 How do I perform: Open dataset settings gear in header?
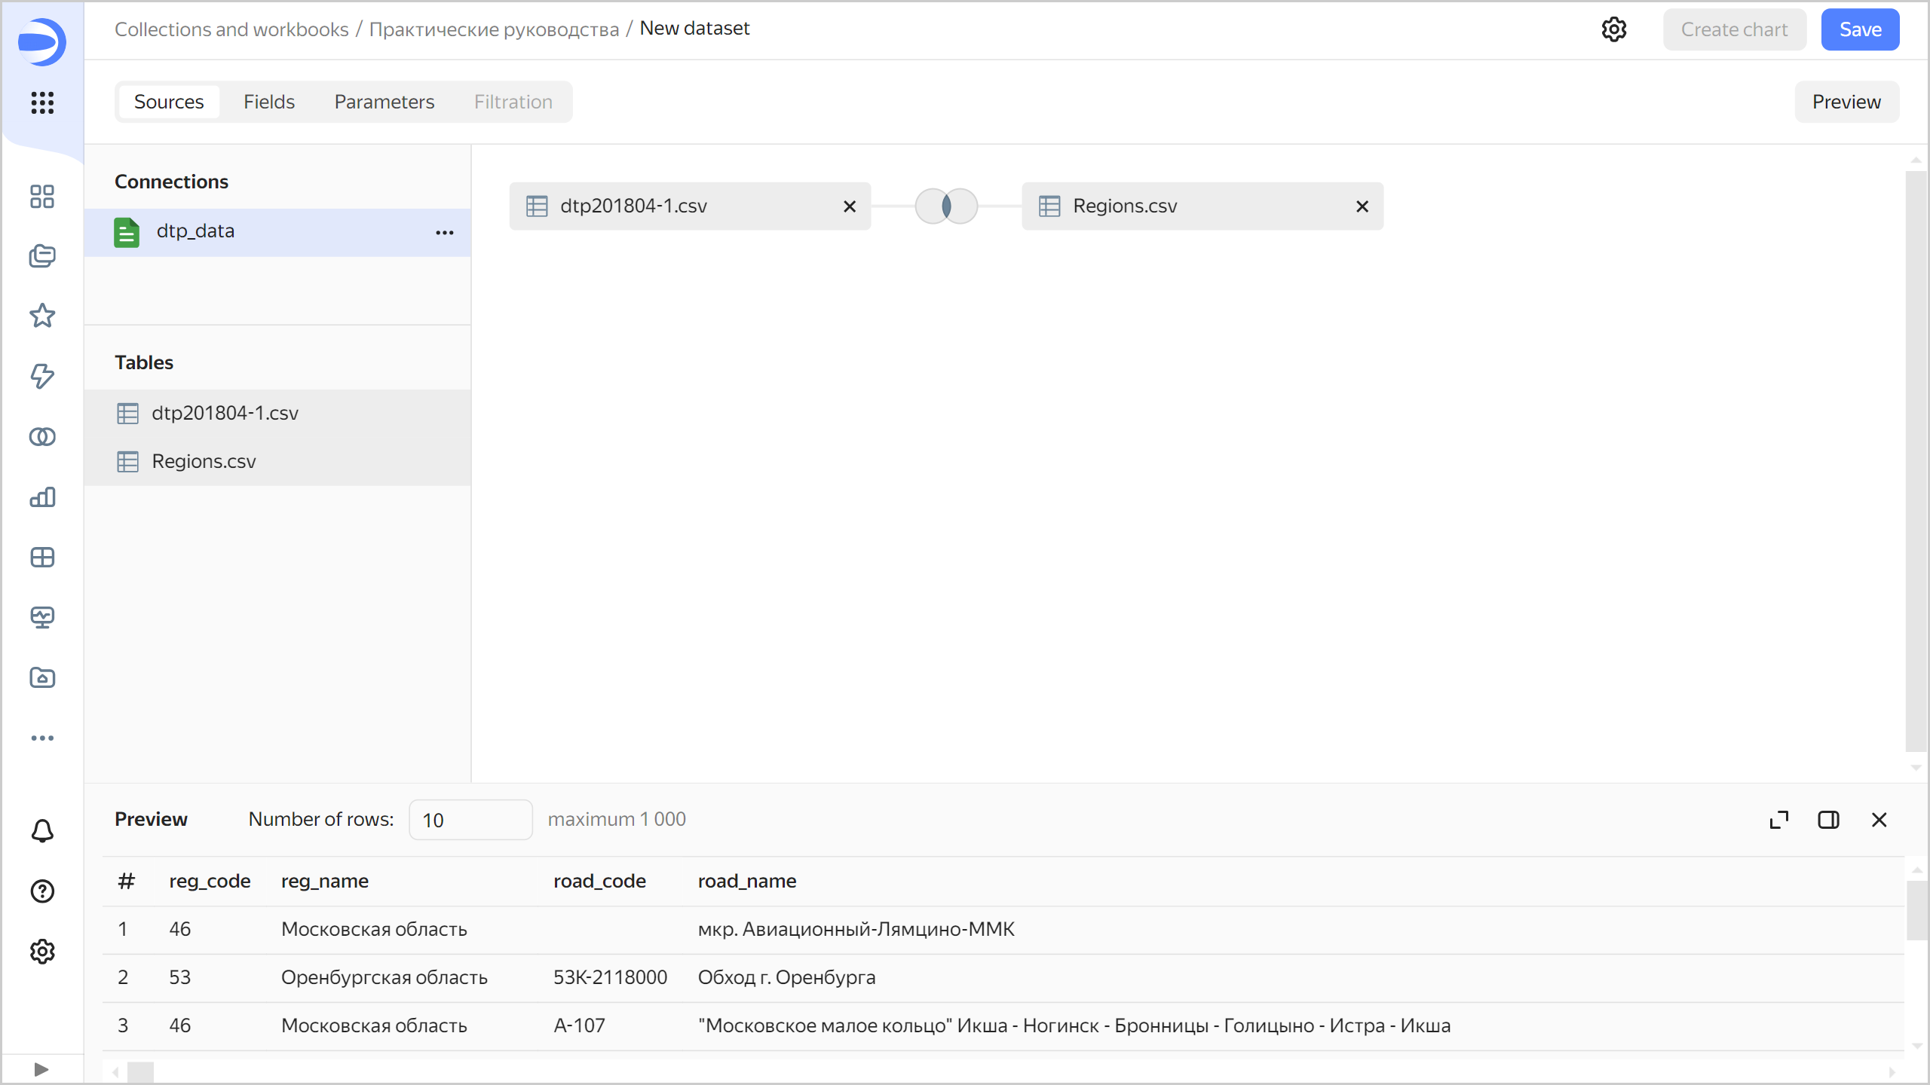[1613, 29]
